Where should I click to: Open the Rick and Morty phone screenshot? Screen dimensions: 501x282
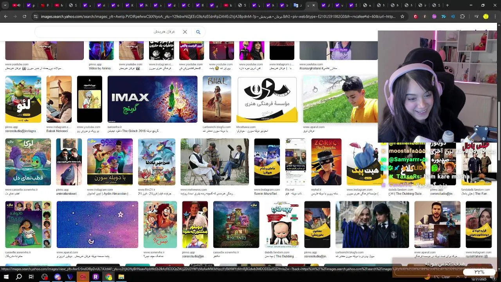click(90, 99)
